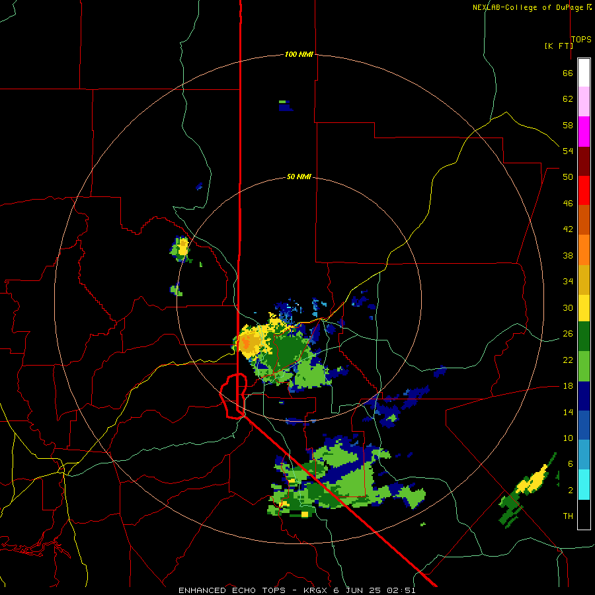The height and width of the screenshot is (595, 595).
Task: Click the thick red warning polygon outline
Action: click(x=233, y=396)
